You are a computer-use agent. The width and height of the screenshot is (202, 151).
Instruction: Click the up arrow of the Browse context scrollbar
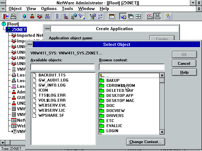pos(162,75)
